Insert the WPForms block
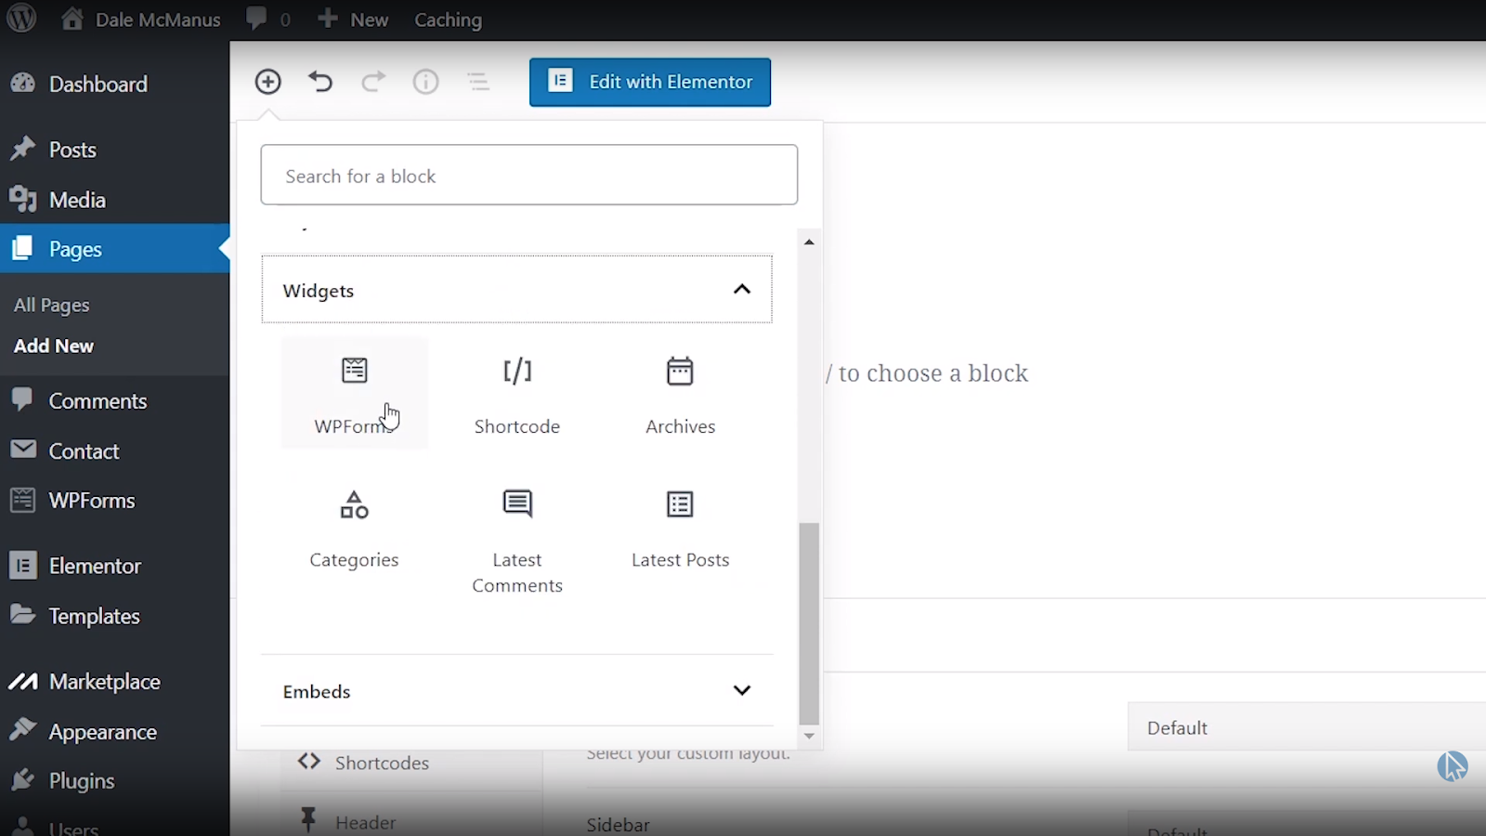Viewport: 1486px width, 836px height. tap(354, 394)
